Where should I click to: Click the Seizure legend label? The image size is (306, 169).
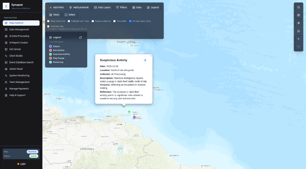click(56, 46)
